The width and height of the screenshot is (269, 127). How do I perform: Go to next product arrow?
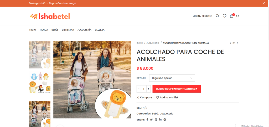(237, 43)
